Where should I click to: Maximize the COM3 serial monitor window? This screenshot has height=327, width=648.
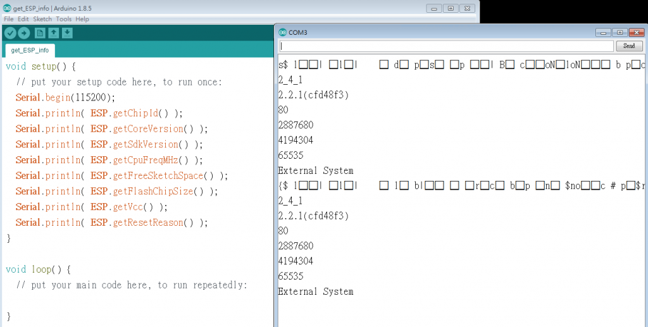[x=620, y=33]
